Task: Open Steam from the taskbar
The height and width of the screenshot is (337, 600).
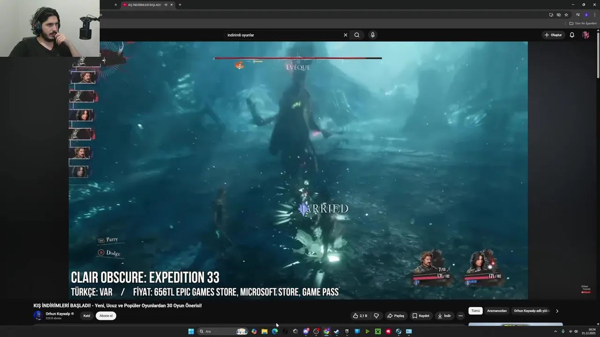Action: [x=337, y=331]
